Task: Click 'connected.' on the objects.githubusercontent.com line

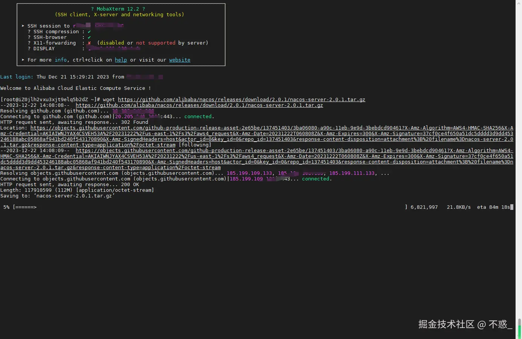Action: click(x=317, y=179)
